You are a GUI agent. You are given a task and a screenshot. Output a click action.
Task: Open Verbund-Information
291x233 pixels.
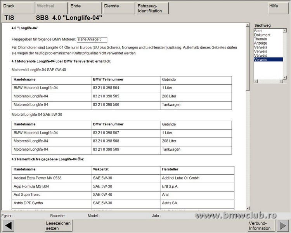click(261, 226)
